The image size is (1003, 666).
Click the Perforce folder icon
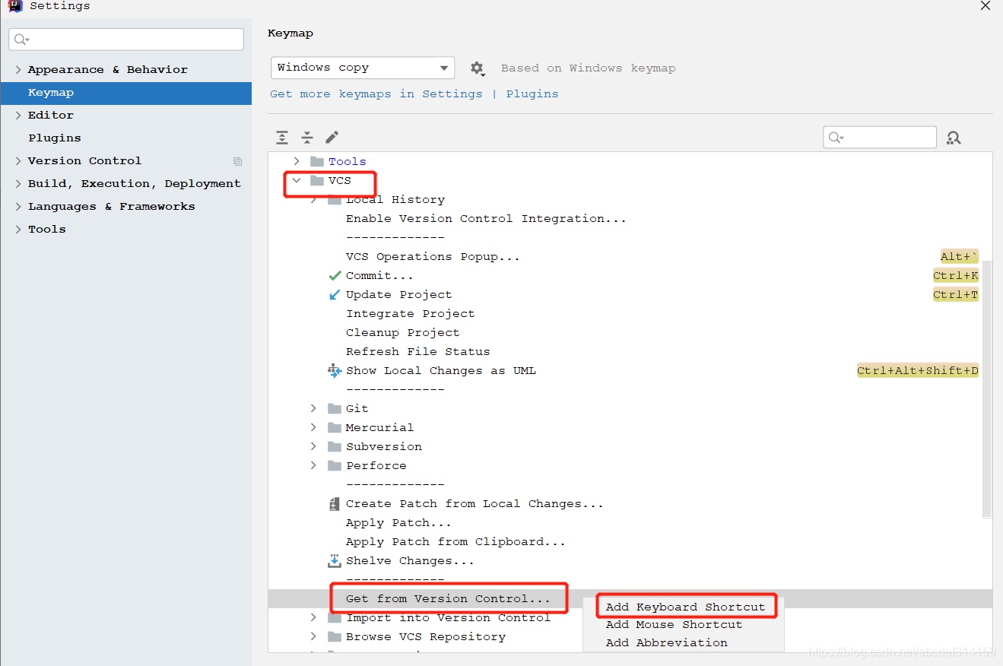(335, 465)
